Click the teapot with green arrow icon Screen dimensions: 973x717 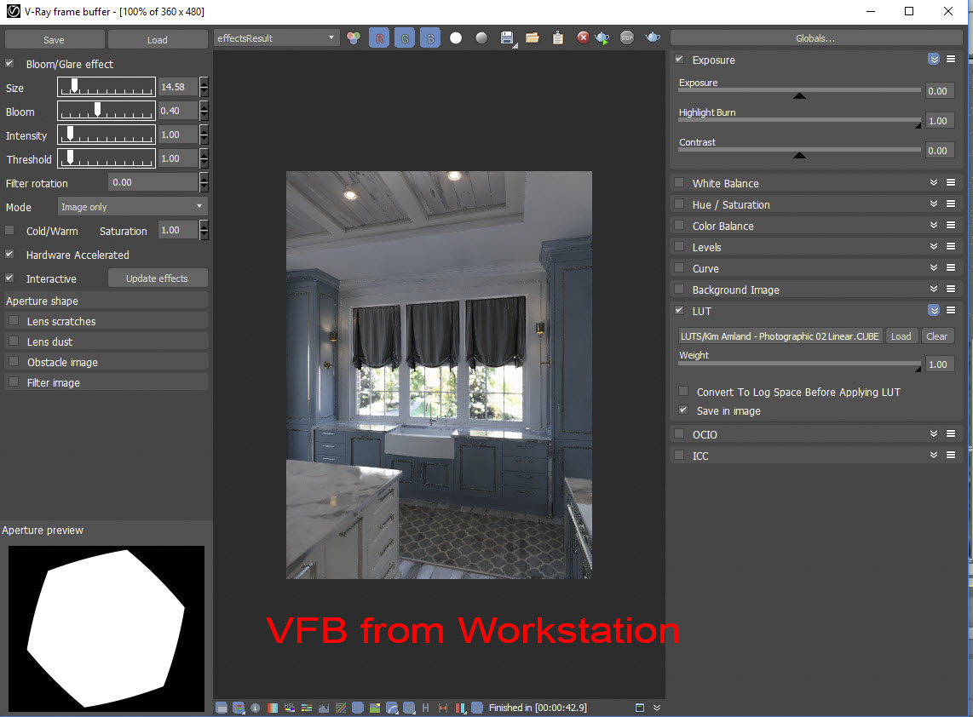click(x=602, y=38)
